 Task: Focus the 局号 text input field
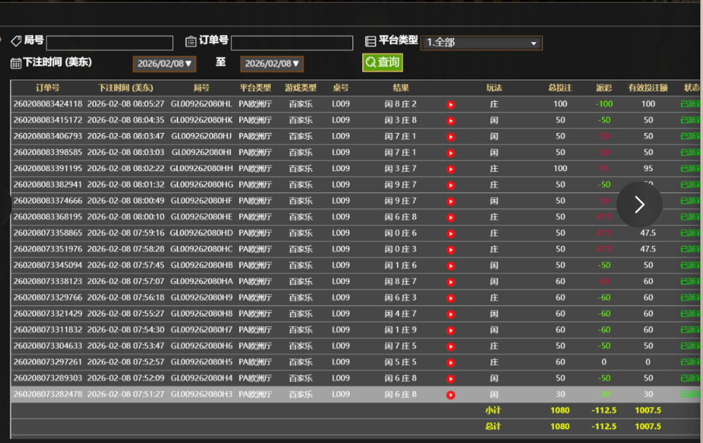point(109,43)
